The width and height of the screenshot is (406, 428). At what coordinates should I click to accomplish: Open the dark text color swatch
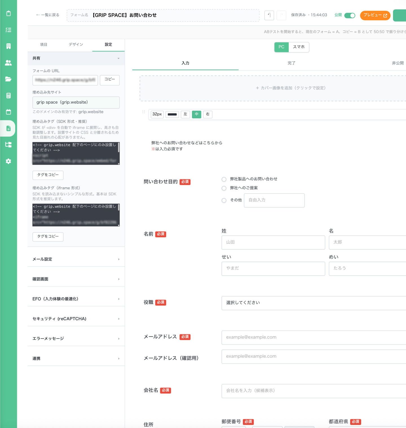[x=172, y=114]
